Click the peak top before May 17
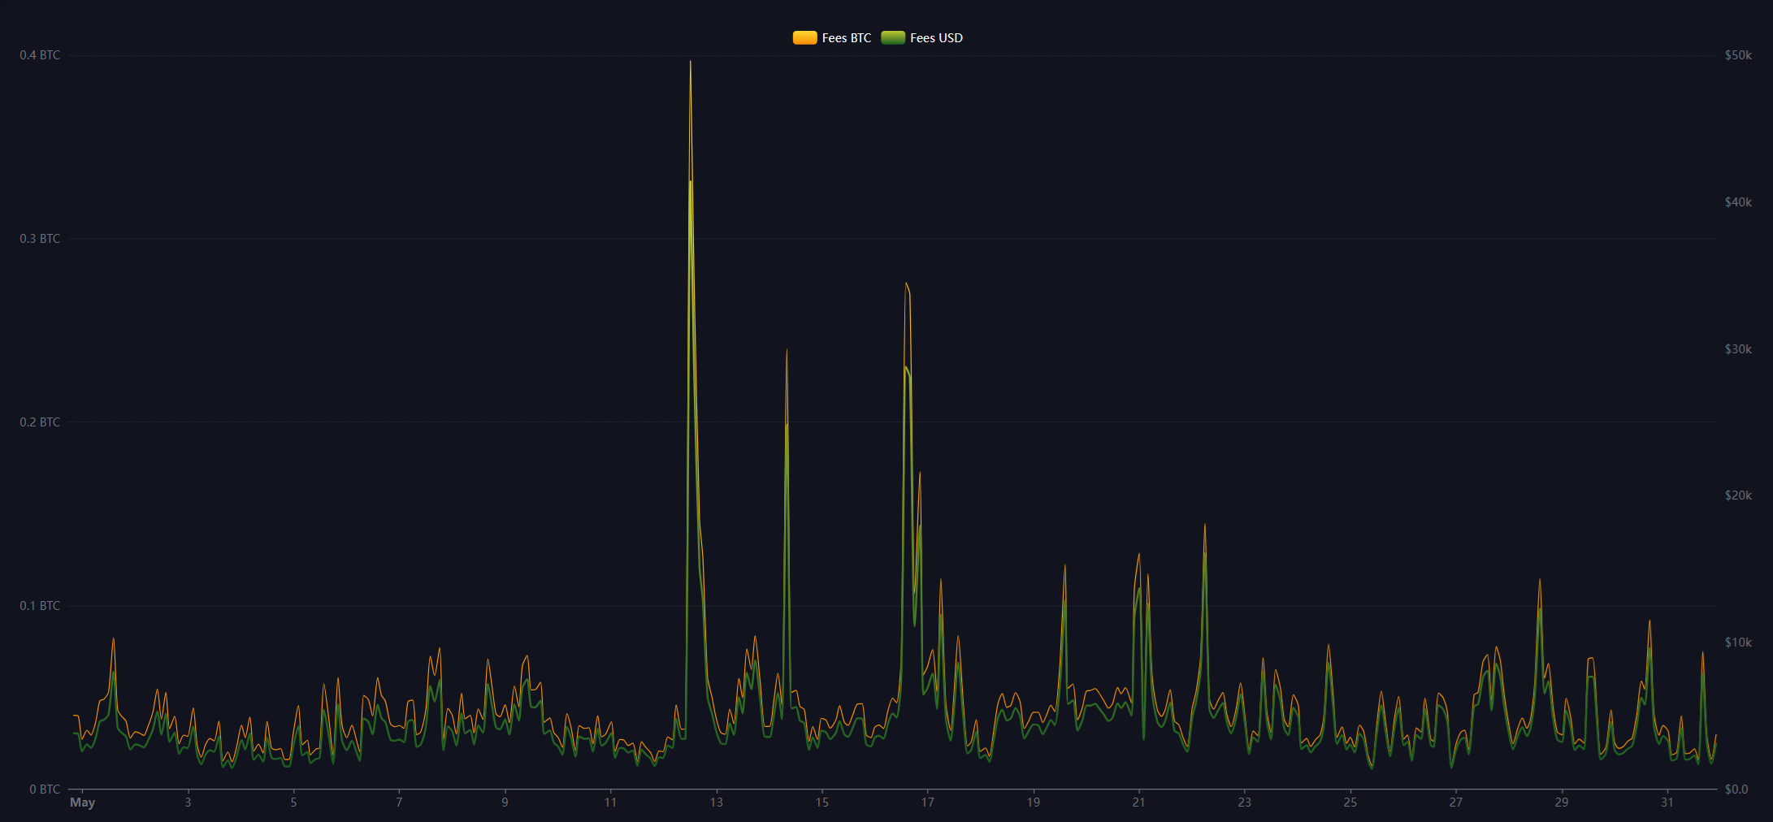 click(906, 284)
